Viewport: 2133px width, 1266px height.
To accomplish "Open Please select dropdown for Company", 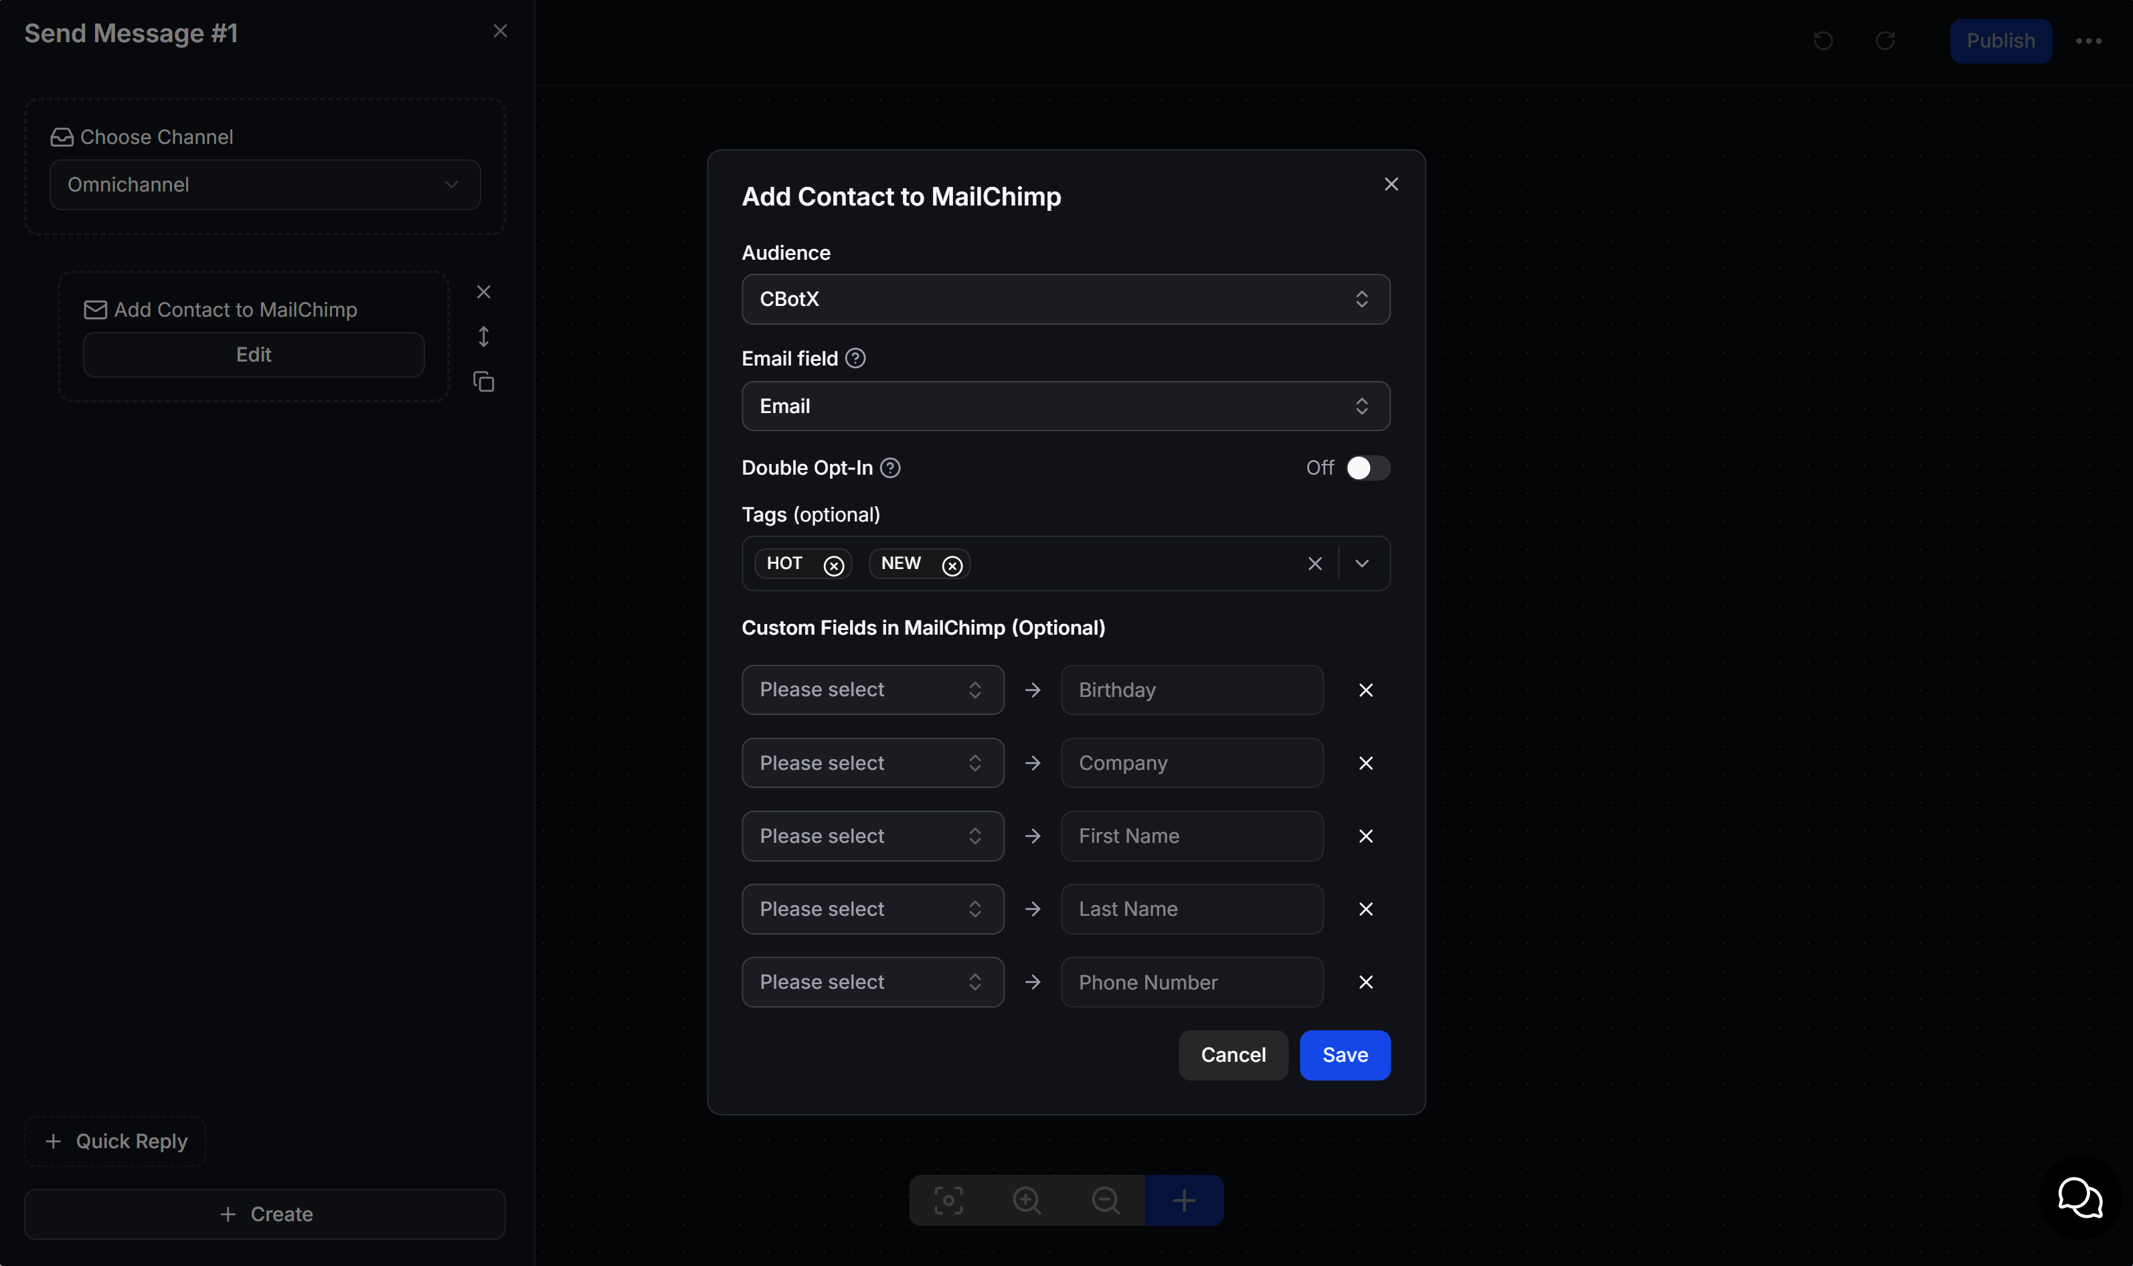I will 873,763.
